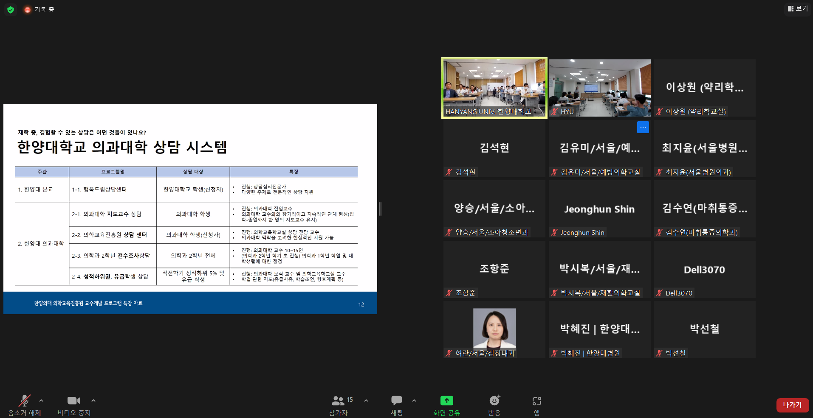
Task: Open the chat speech bubble icon
Action: 396,401
